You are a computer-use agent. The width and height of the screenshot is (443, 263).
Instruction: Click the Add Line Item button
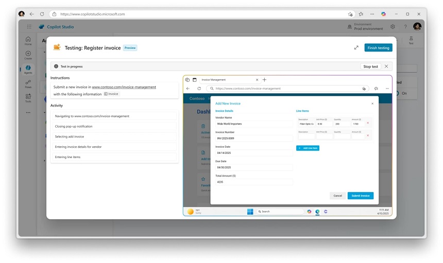308,148
